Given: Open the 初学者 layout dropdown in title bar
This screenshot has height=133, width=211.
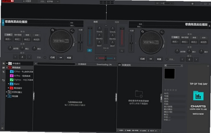Looking at the screenshot, I should [x=53, y=1].
